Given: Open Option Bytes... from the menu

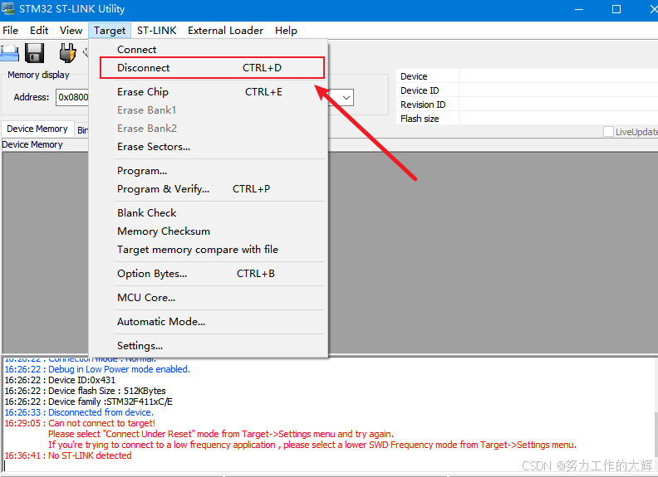Looking at the screenshot, I should tap(209, 274).
